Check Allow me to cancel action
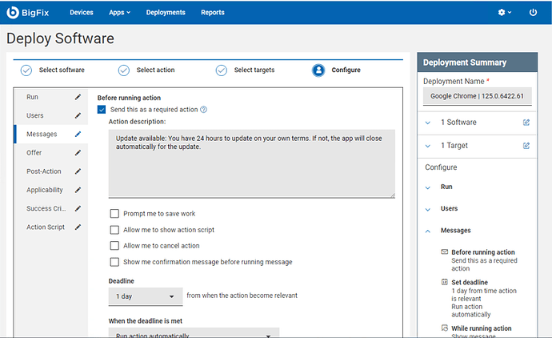Screen dimensions: 552x338 [x=115, y=246]
